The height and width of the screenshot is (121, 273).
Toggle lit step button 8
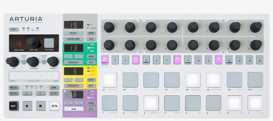177,60
